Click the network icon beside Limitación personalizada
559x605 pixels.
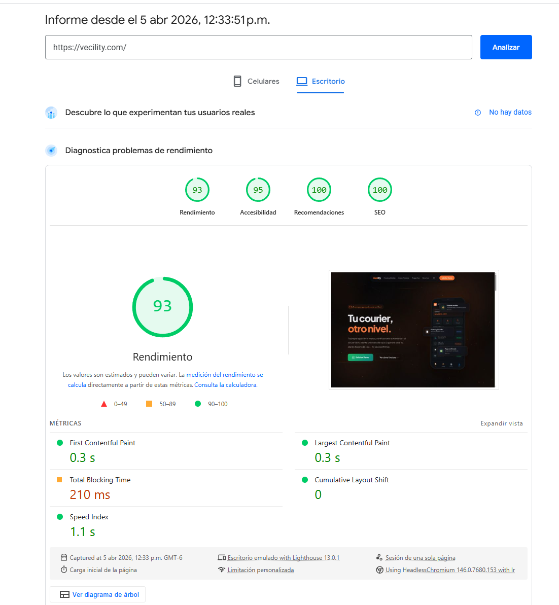(222, 570)
